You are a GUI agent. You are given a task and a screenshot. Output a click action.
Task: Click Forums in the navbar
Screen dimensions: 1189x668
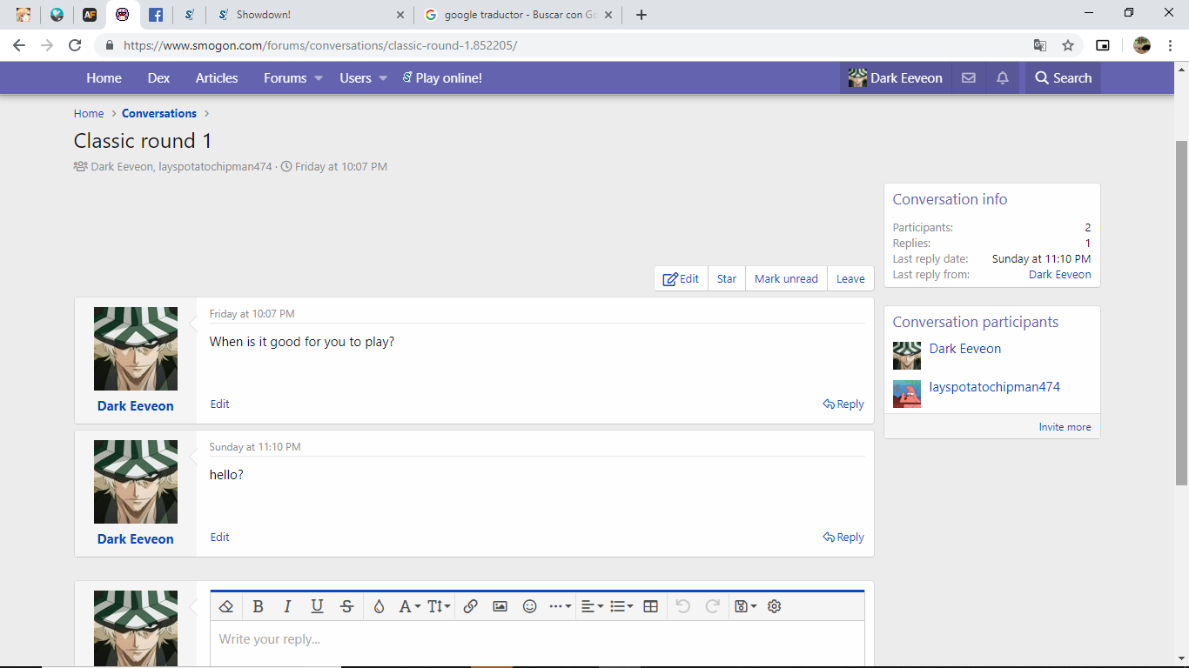[285, 78]
